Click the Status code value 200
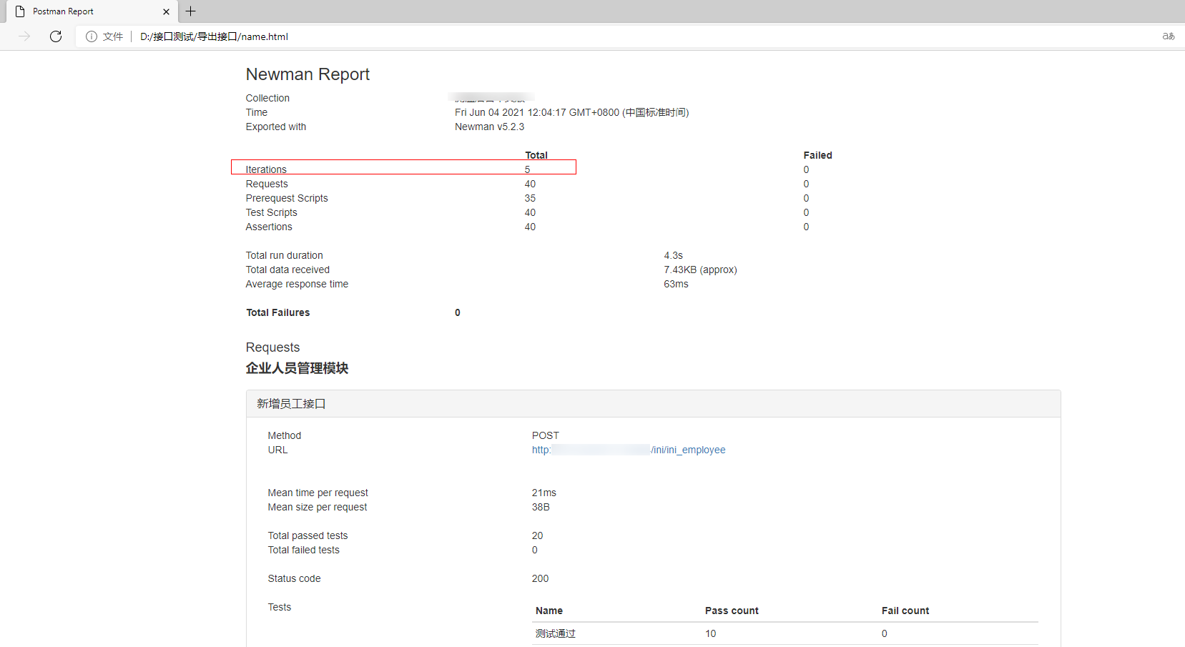 click(541, 578)
